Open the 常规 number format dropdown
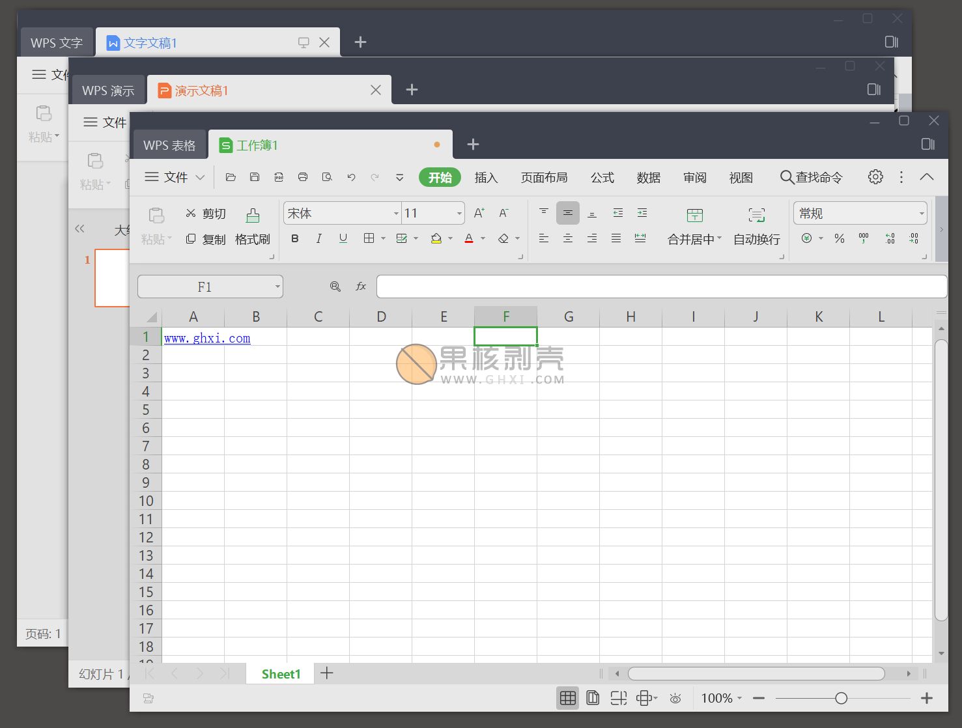Screen dimensions: 962x728 [920, 213]
